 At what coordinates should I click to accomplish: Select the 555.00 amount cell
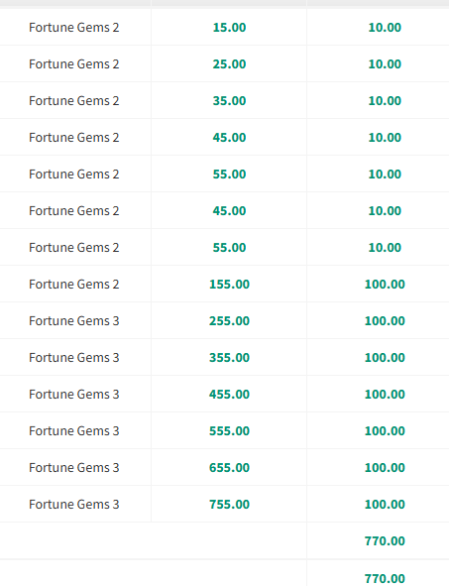[229, 430]
